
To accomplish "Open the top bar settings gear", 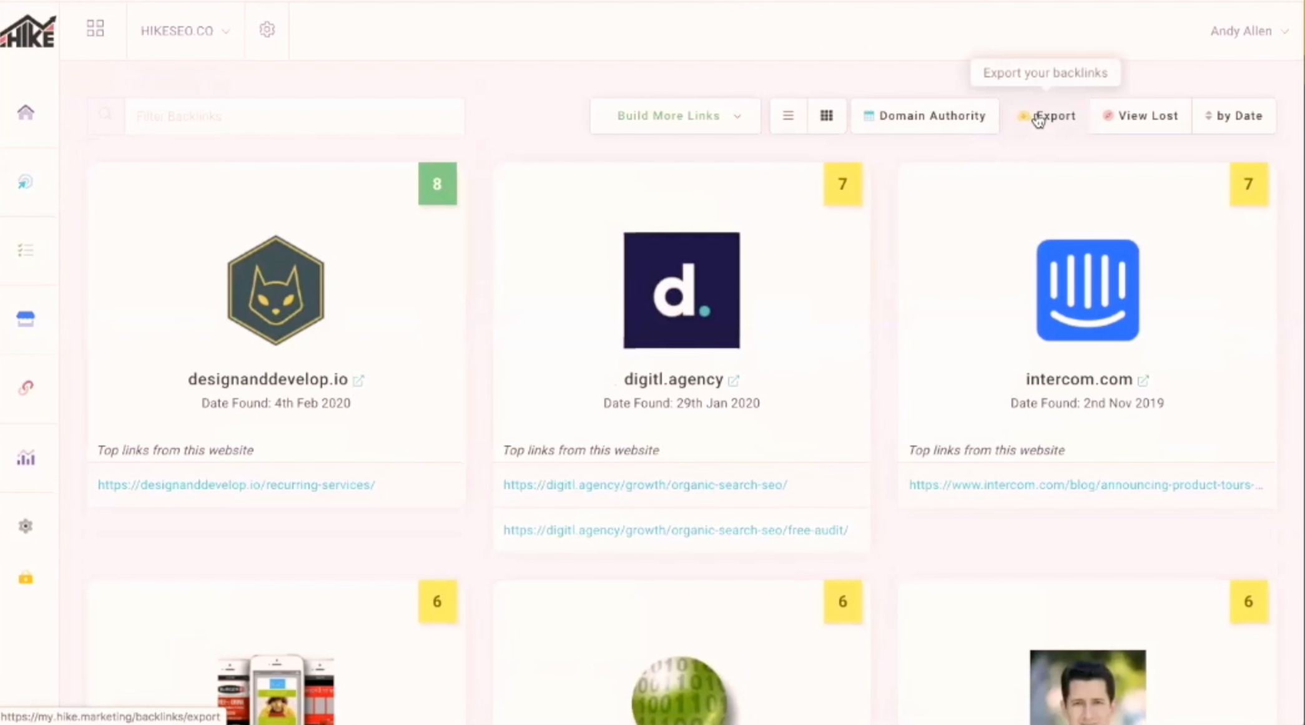I will (267, 29).
